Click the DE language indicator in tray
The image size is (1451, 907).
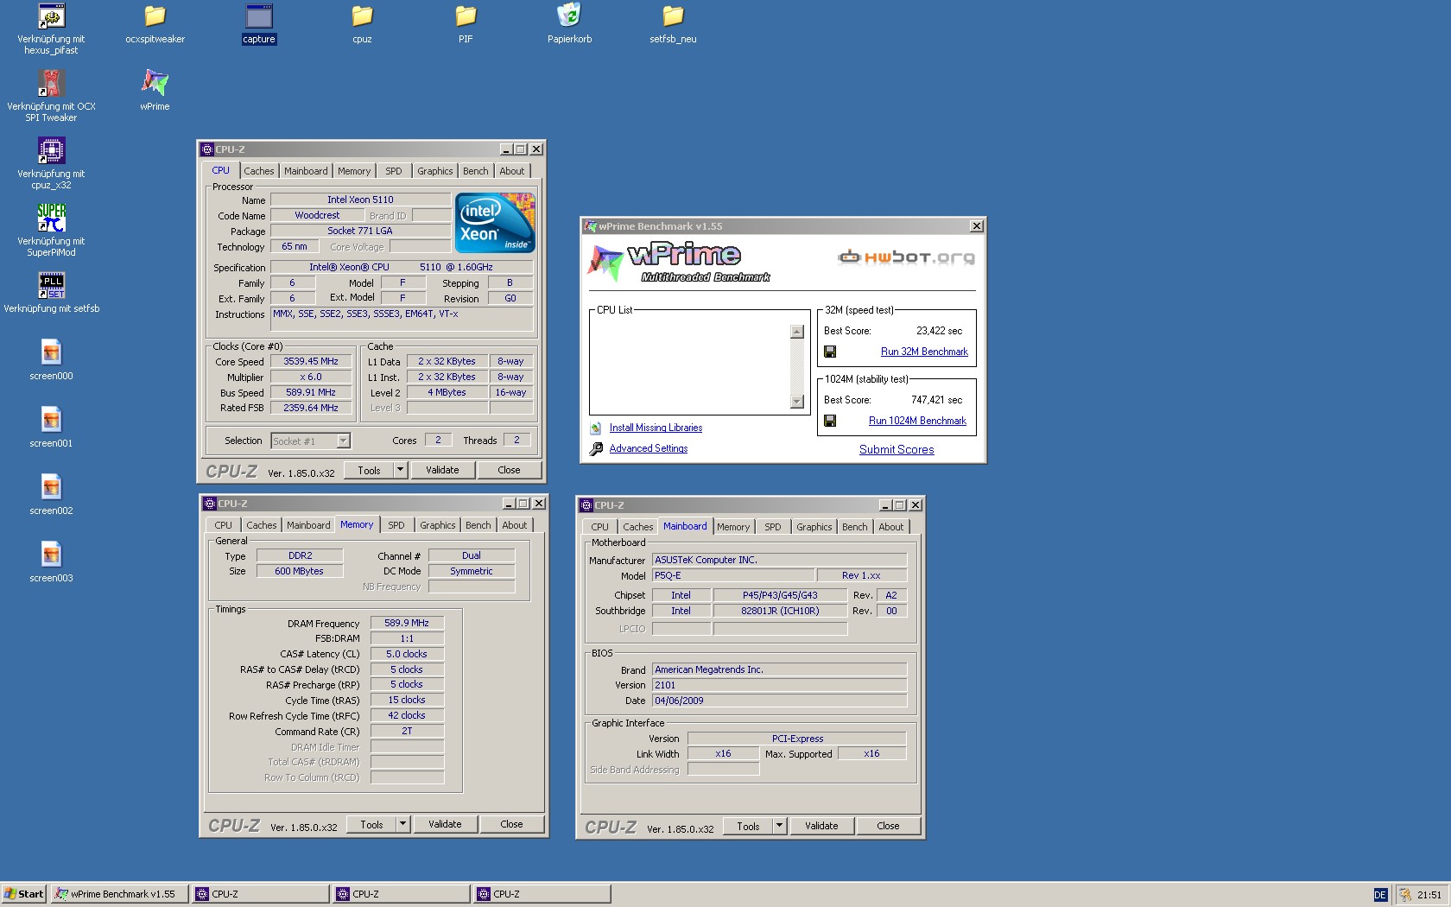1380,895
